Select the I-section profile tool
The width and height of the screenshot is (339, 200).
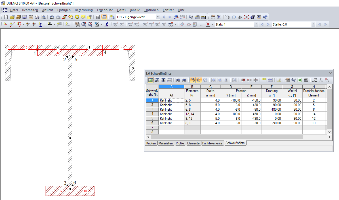(41, 24)
